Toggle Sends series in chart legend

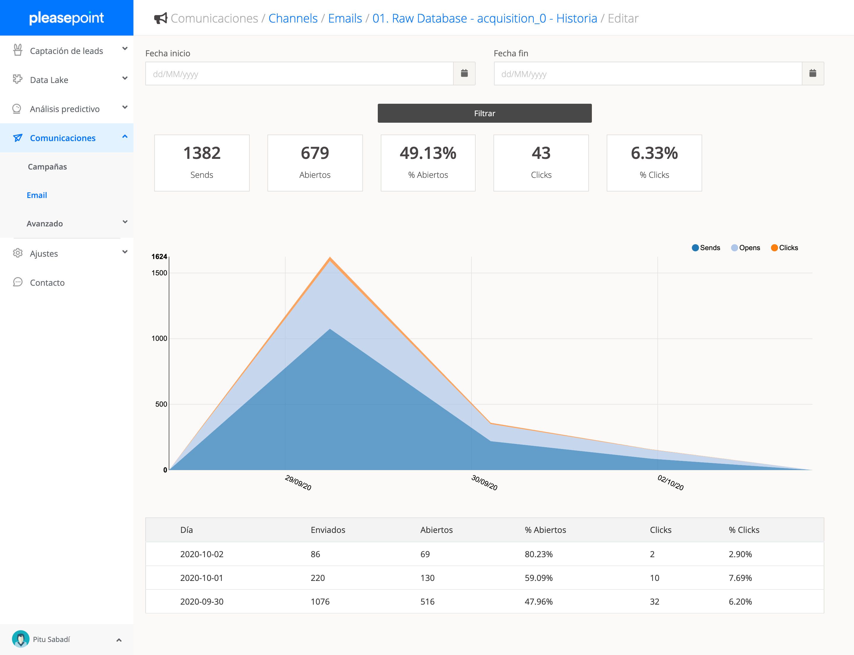[x=706, y=248]
